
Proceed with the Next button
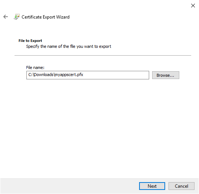click(x=152, y=186)
